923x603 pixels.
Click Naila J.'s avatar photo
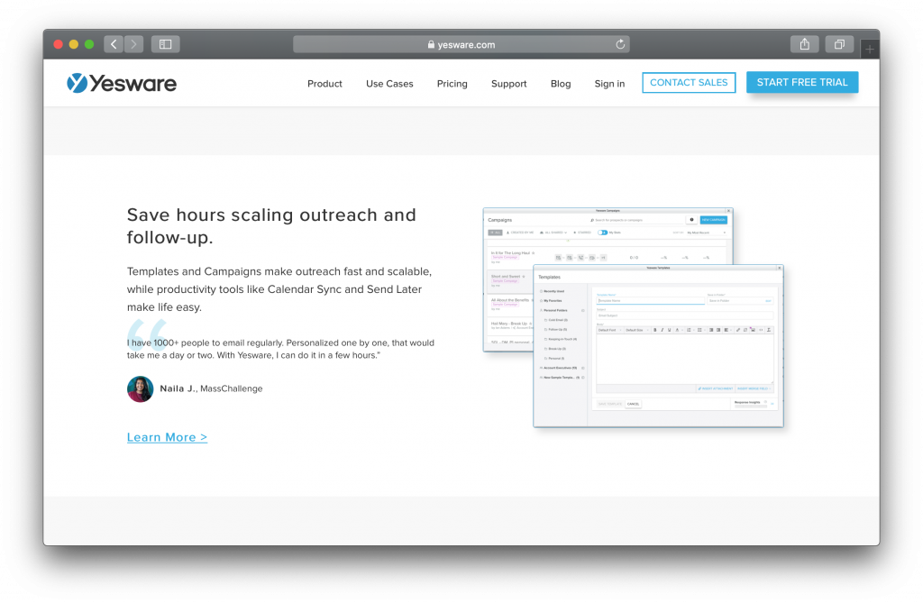tap(140, 388)
